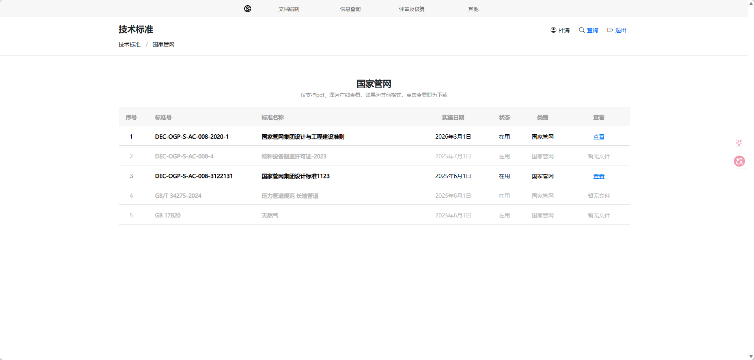Open the pink apps grid widget
The image size is (754, 360).
(739, 143)
